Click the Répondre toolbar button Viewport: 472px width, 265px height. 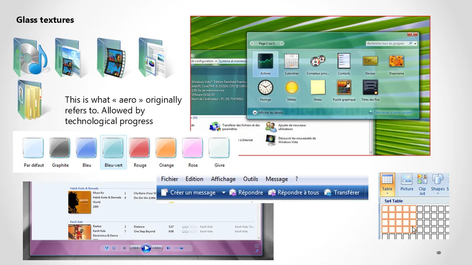246,193
